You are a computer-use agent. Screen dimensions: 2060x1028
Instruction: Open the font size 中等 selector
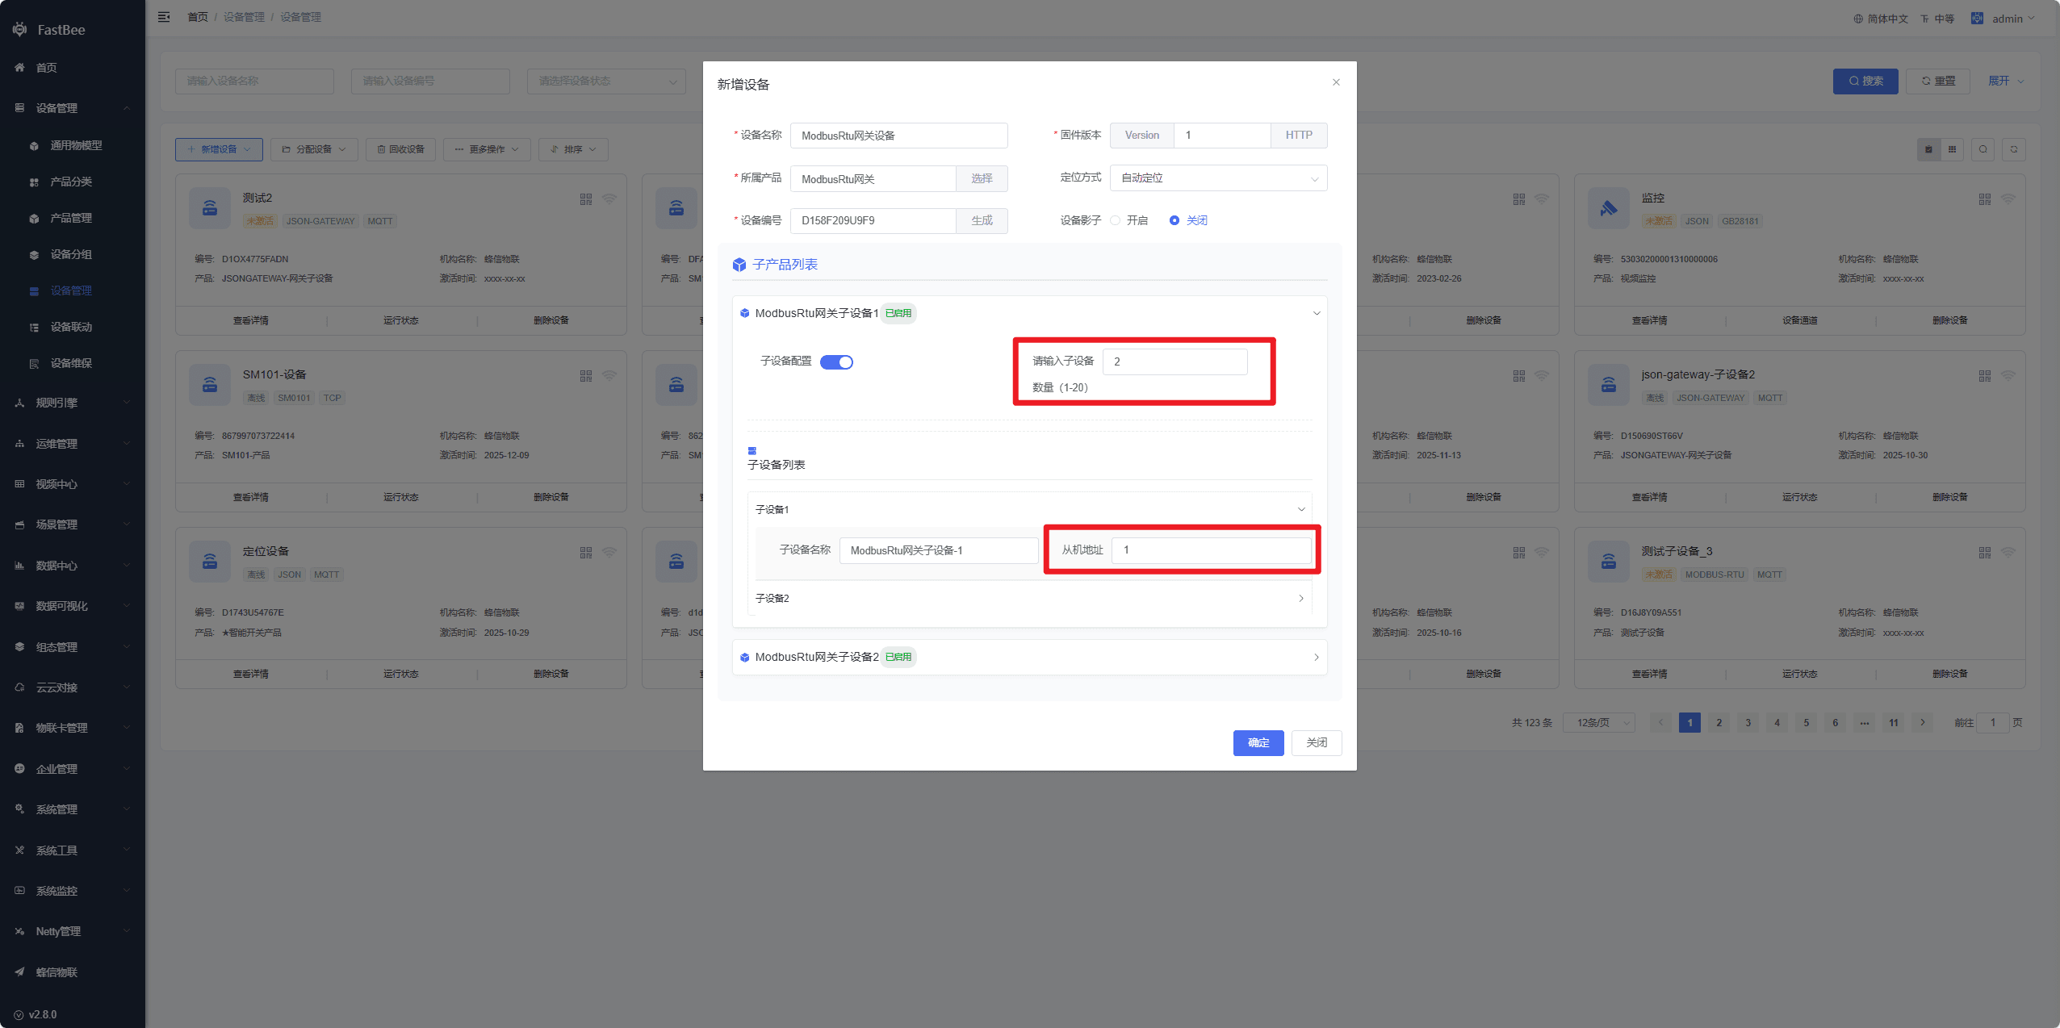click(x=1937, y=19)
